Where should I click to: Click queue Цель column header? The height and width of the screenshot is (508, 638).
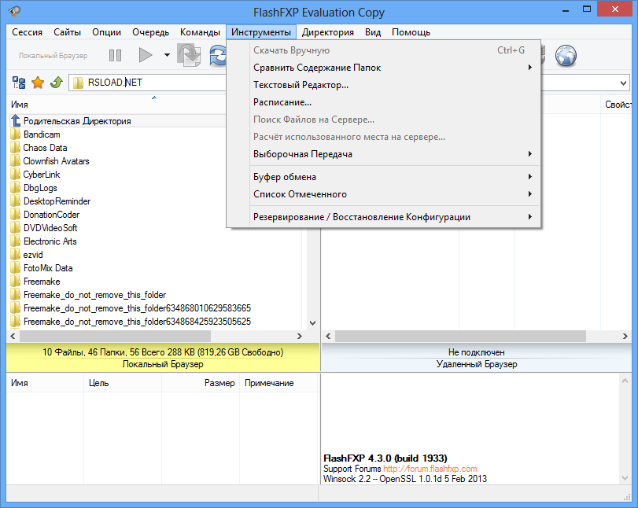(123, 383)
